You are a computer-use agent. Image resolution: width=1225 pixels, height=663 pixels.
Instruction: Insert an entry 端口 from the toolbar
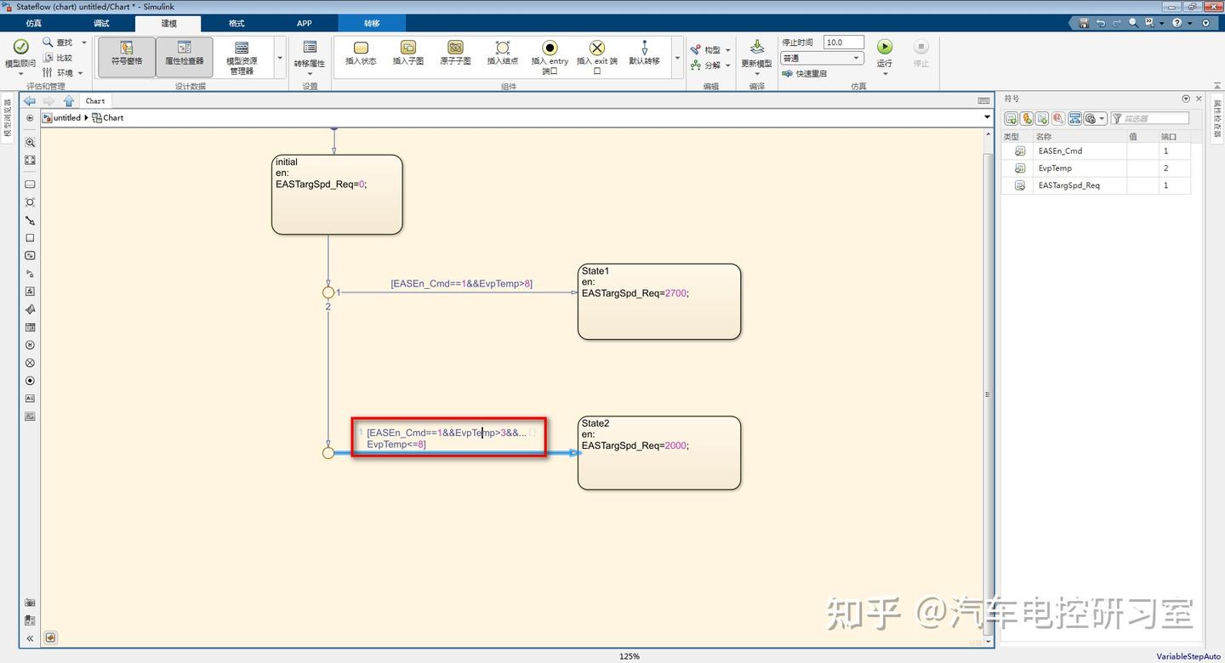point(550,53)
